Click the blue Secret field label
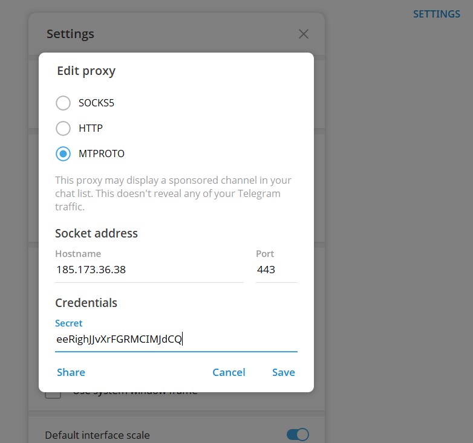Screen dimensions: 473x443 [68, 323]
